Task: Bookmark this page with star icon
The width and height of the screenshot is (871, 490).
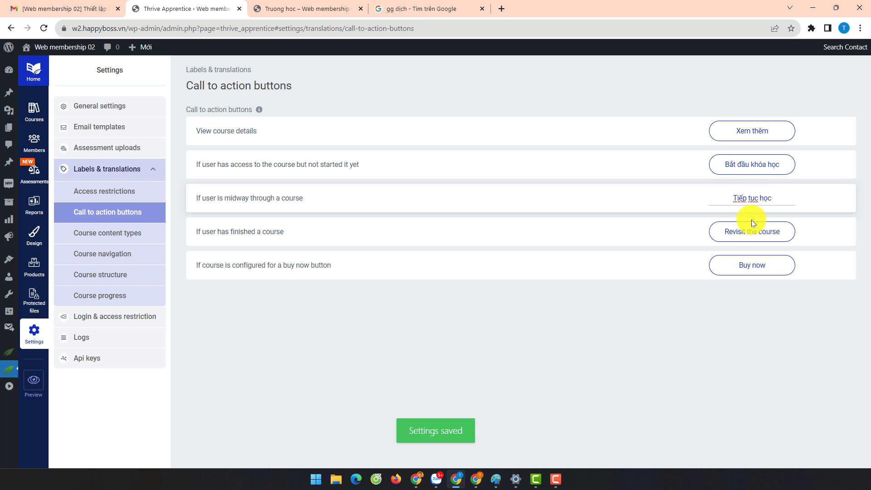Action: [791, 28]
